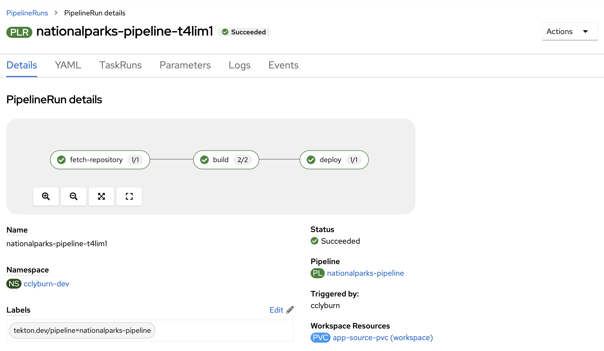This screenshot has width=604, height=351.
Task: Click the Labels field heading
Action: click(18, 310)
